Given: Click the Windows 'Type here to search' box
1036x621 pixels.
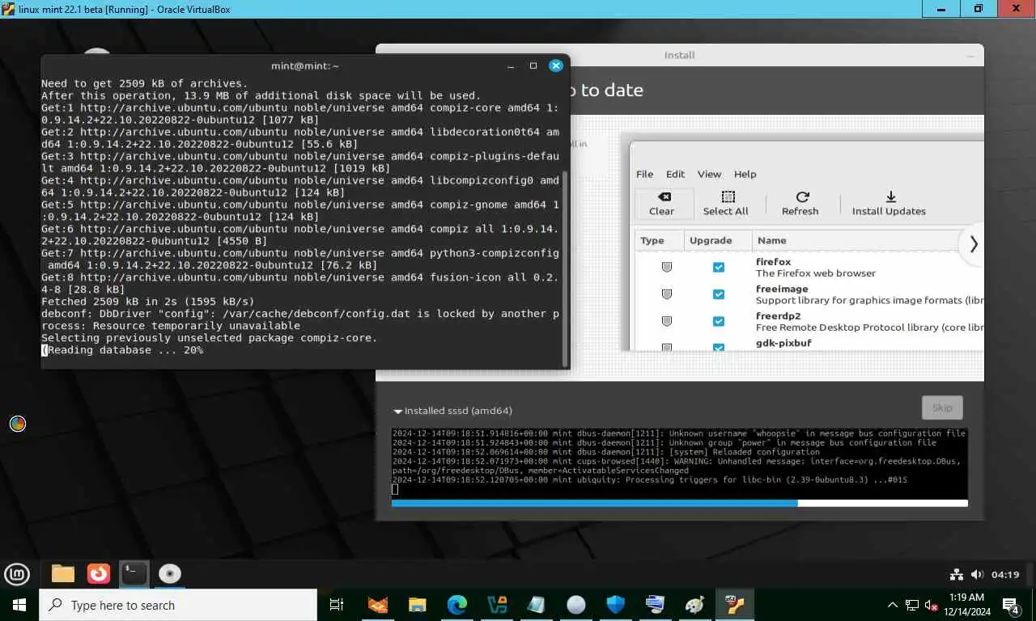Looking at the screenshot, I should coord(177,605).
